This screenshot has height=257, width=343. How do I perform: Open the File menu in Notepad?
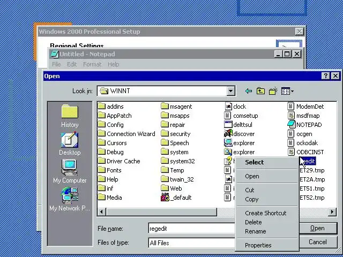(x=56, y=64)
